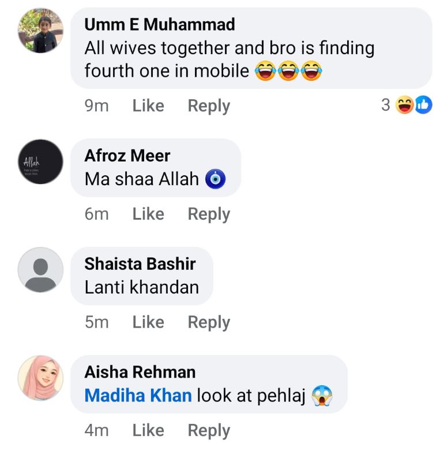Open the Afroz Meer name link
This screenshot has height=459, width=448.
click(x=127, y=156)
